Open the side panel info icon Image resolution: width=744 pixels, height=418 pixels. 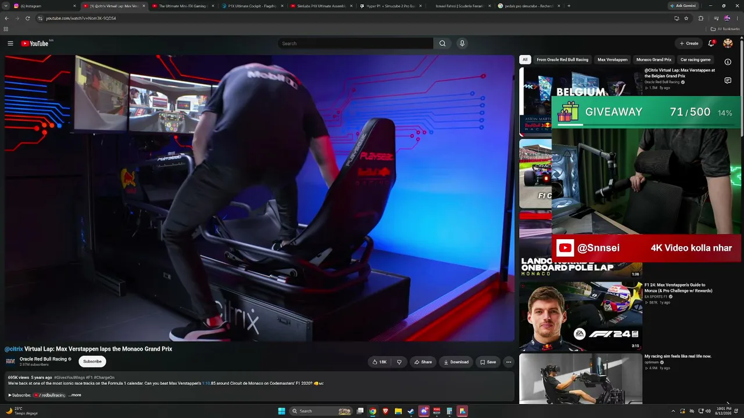click(728, 62)
